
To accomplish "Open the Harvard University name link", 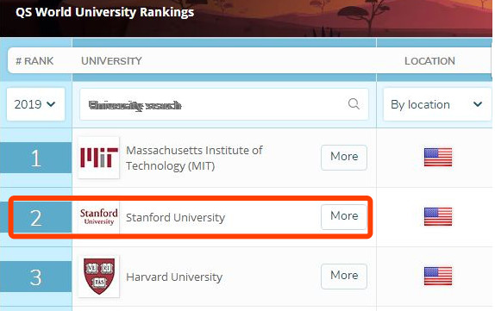I will coord(174,277).
